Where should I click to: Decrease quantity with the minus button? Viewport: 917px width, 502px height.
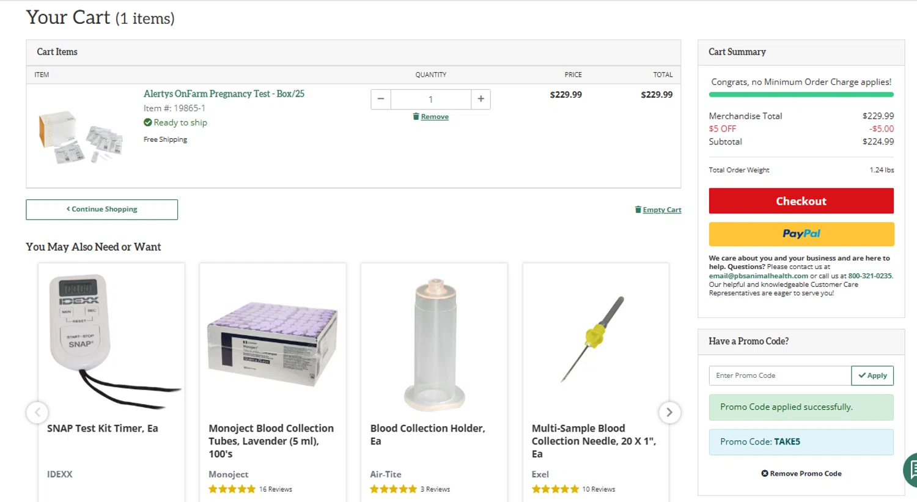[381, 99]
